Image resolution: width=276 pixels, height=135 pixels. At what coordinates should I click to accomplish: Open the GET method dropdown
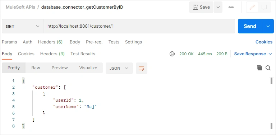pos(23,26)
